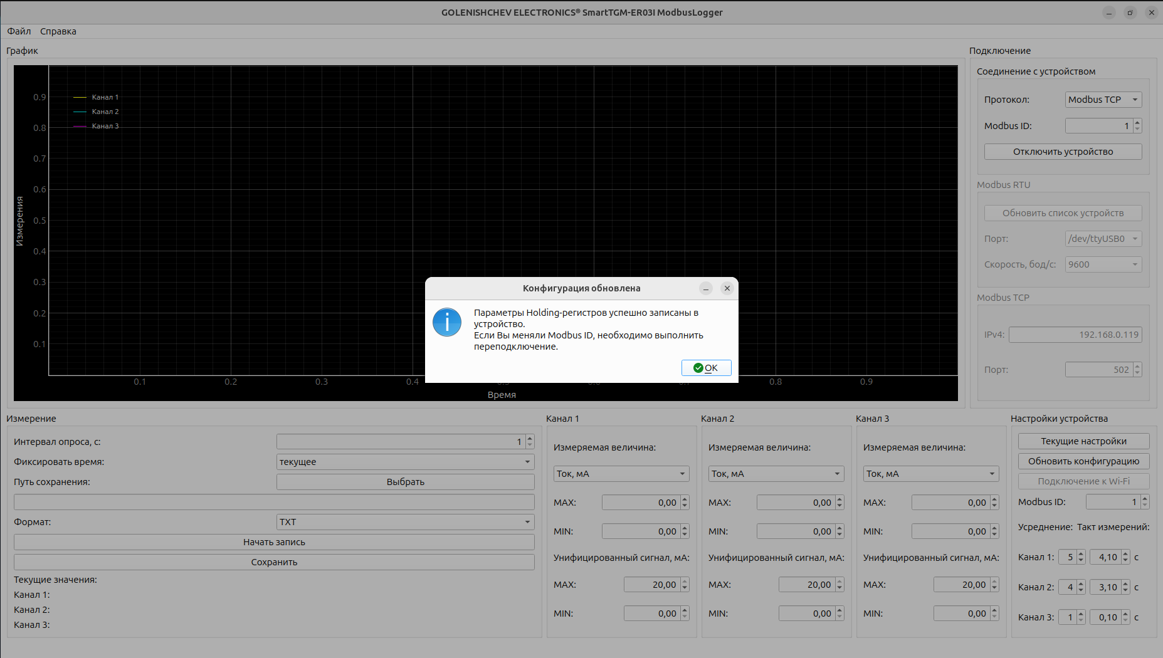Screen dimensions: 1163x658
Task: Click OK in the configuration updated dialog
Action: pos(706,368)
